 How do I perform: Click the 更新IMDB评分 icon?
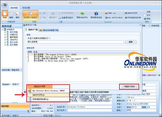click(82, 15)
